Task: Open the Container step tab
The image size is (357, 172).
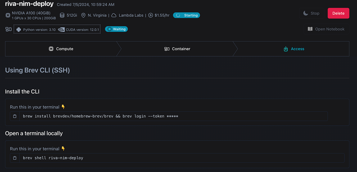Action: tap(177, 49)
